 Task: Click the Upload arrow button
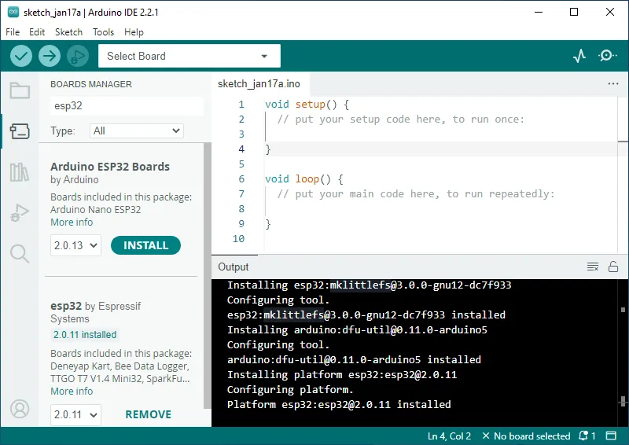pyautogui.click(x=50, y=56)
